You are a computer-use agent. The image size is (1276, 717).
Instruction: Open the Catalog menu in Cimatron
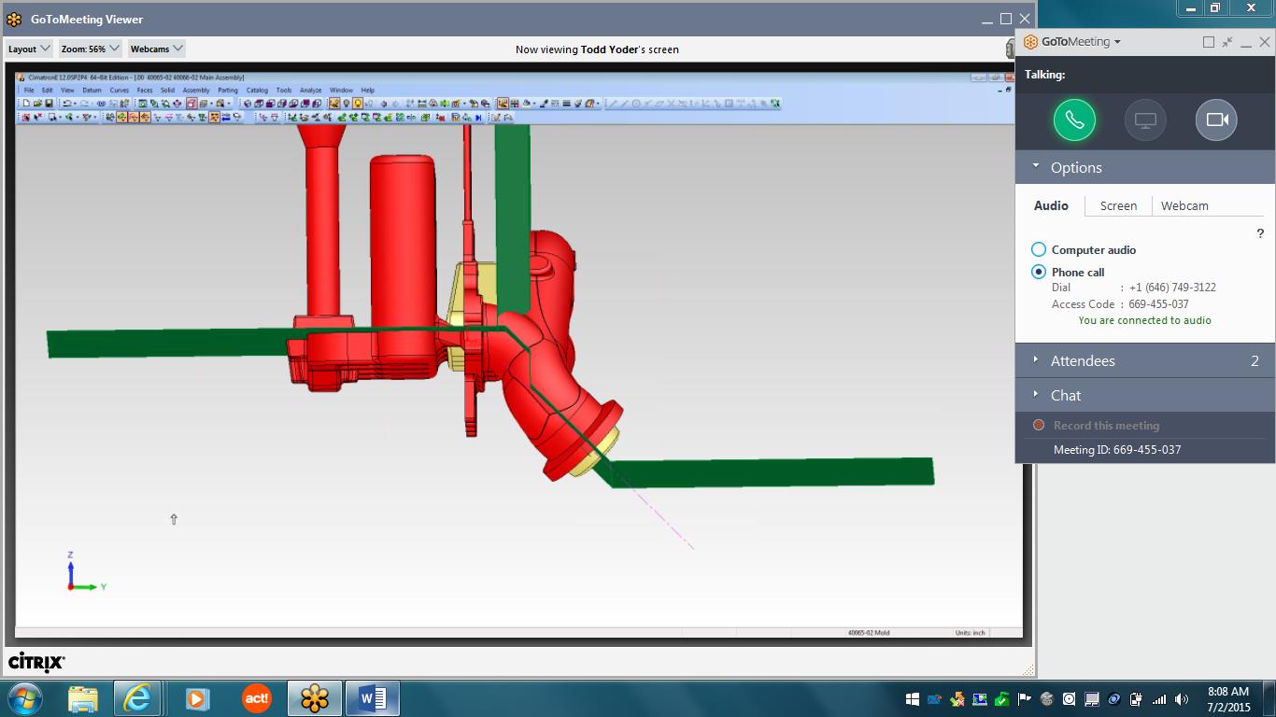tap(257, 90)
